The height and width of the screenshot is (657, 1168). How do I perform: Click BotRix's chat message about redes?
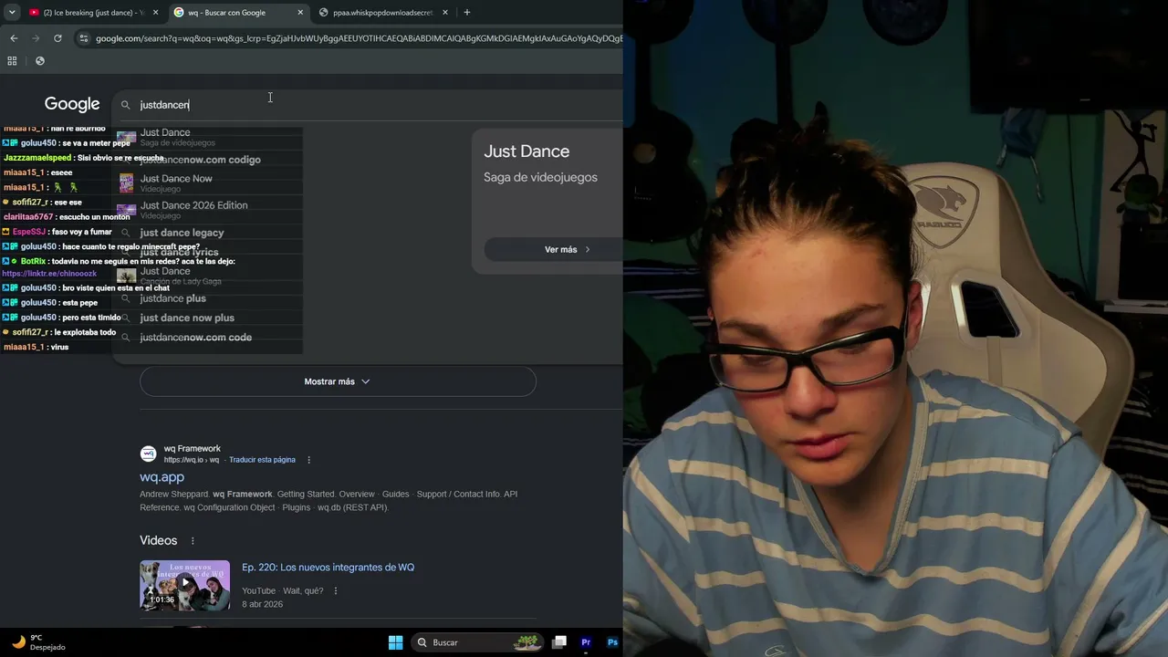pos(119,261)
